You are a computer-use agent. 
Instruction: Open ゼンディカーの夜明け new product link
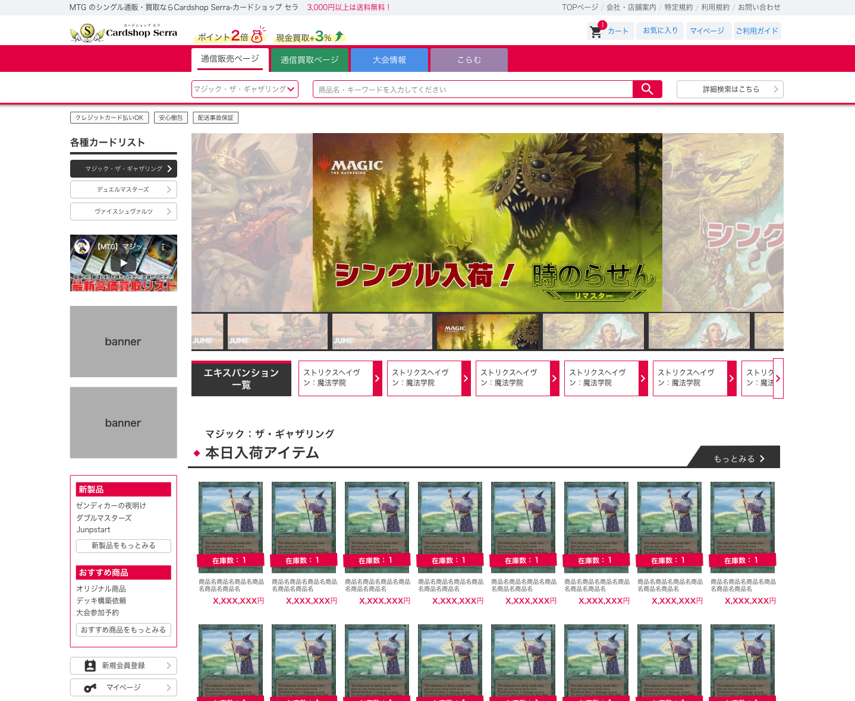(x=111, y=506)
